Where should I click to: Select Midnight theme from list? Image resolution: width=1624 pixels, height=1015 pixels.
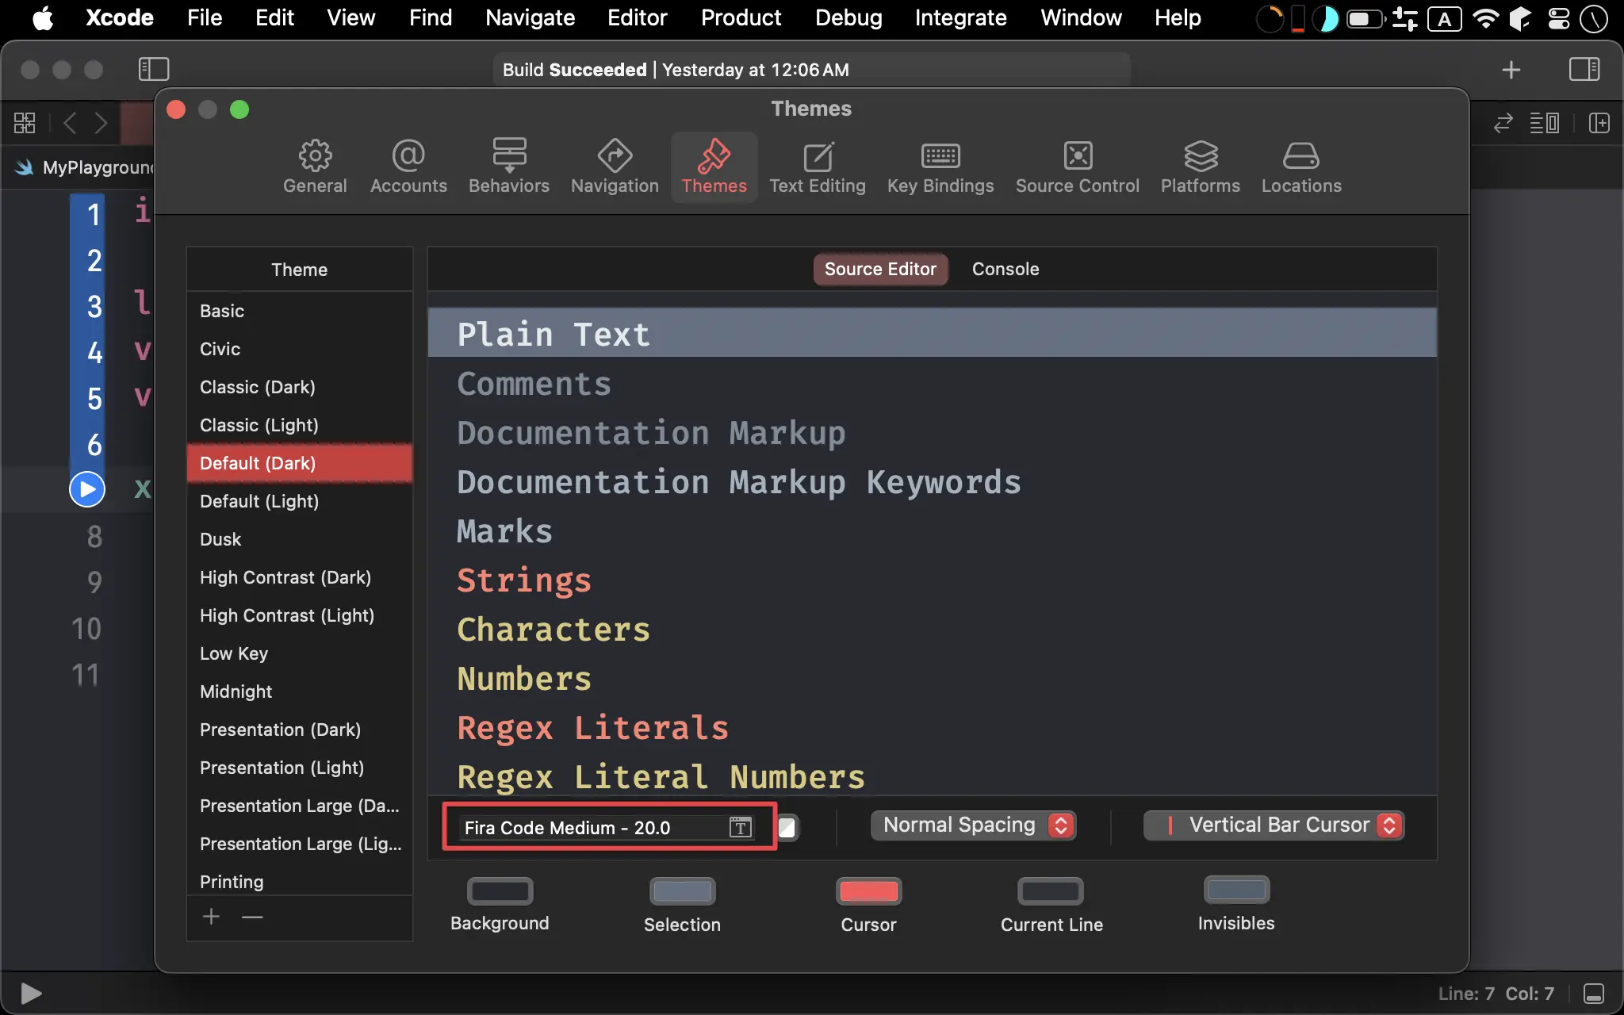[235, 691]
